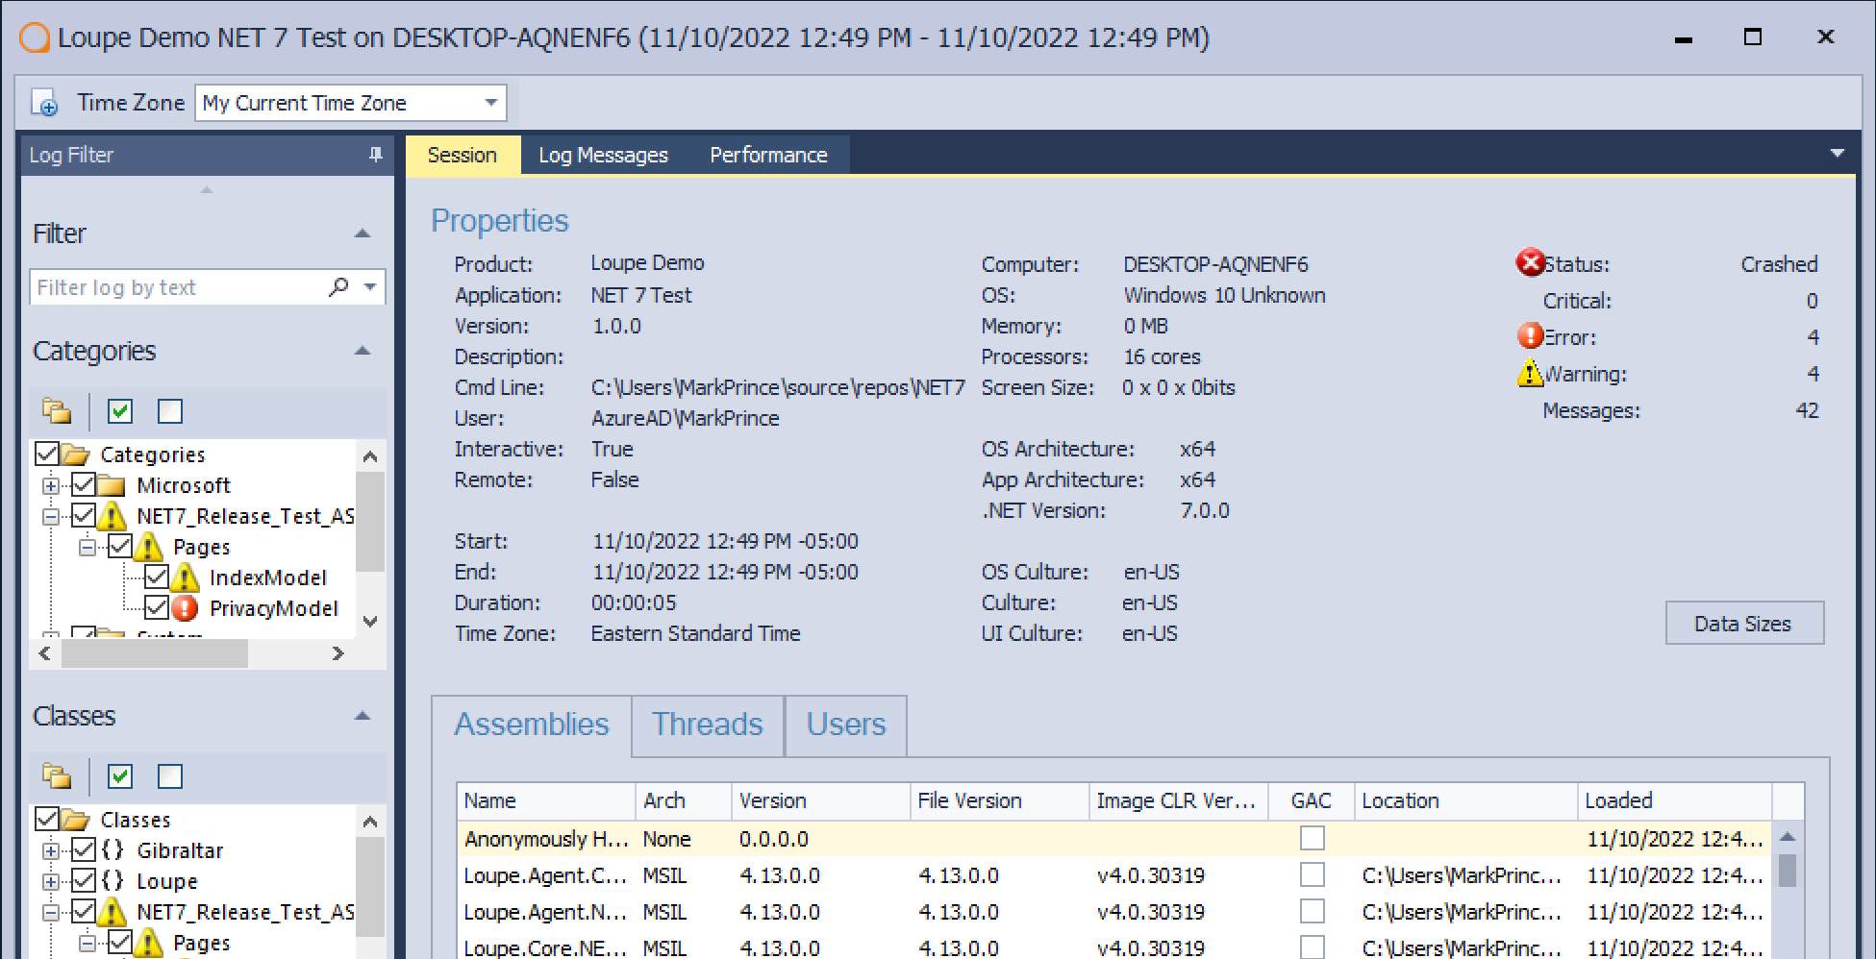Collapse the Categories section
1876x959 pixels.
(363, 351)
